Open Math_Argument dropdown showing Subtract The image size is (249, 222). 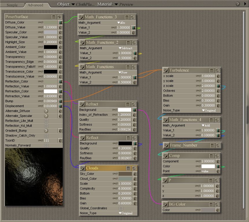click(125, 48)
